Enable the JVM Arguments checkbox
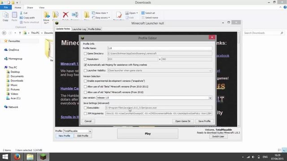This screenshot has width=287, height=161. tap(85, 113)
